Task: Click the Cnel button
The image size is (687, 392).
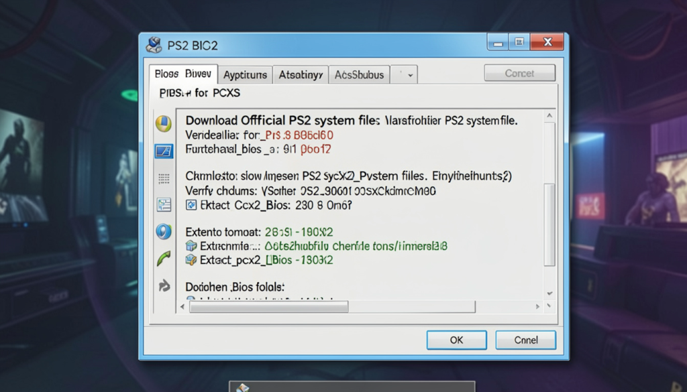Action: coord(525,340)
